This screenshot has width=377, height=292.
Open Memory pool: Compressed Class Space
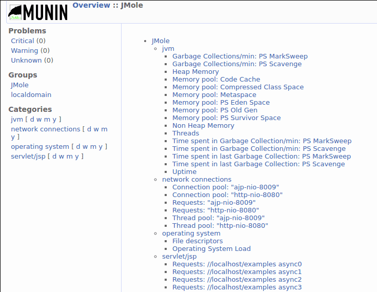[238, 87]
